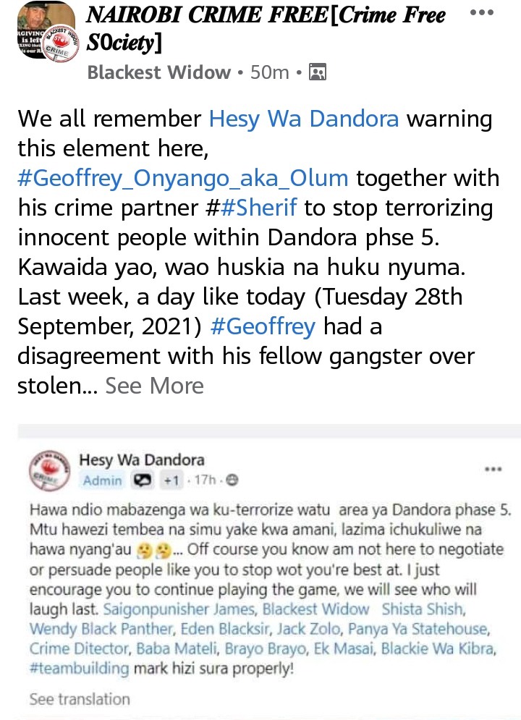
Task: Open the #Sherif hashtag
Action: tap(259, 208)
